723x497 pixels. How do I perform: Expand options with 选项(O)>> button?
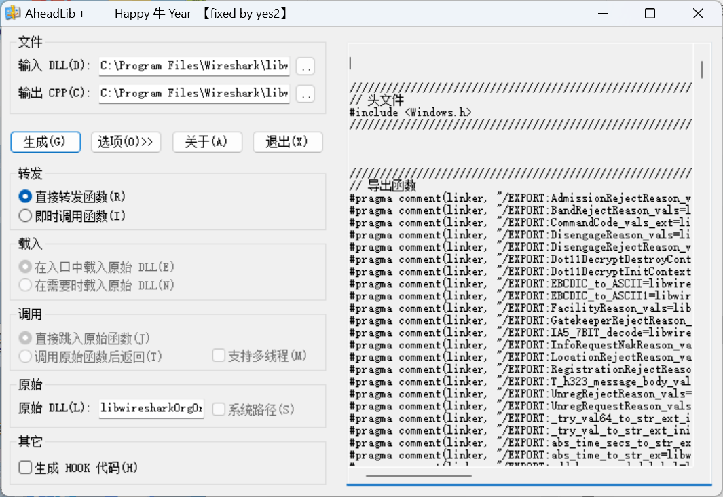[126, 142]
